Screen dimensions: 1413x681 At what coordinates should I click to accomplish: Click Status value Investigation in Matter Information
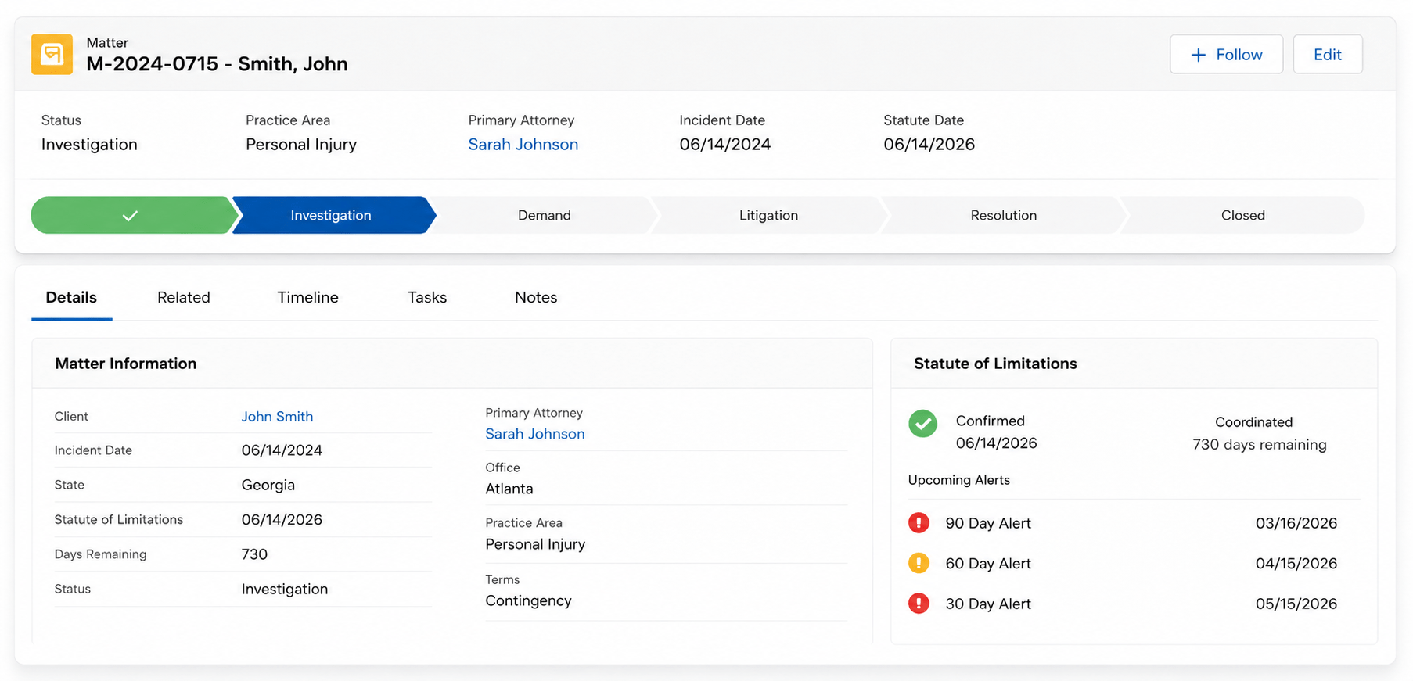(285, 590)
